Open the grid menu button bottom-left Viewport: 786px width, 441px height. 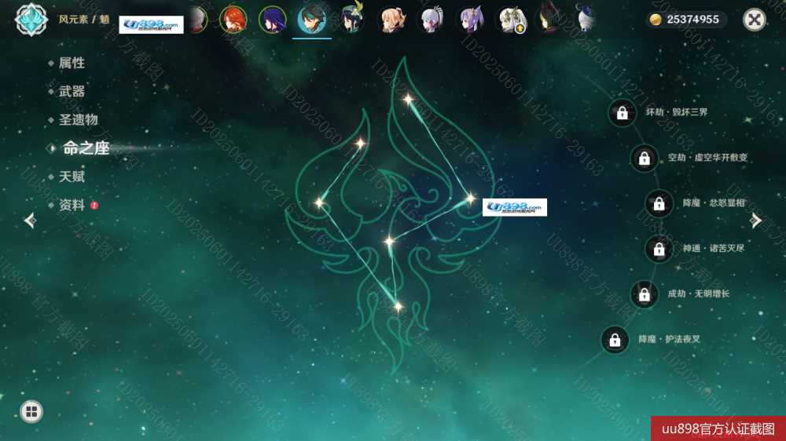(x=31, y=411)
